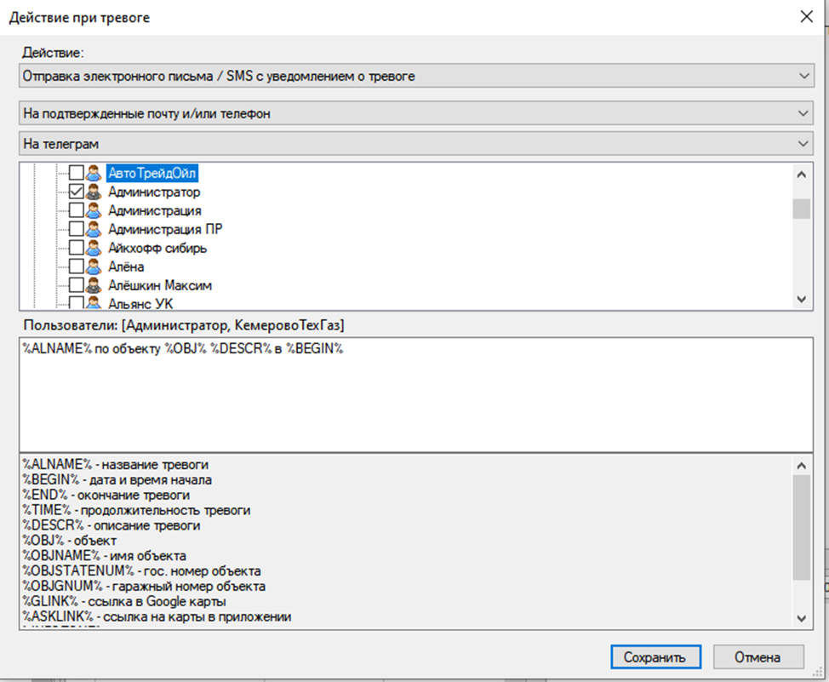
Task: Open the 'На телеграм' dropdown
Action: [415, 146]
